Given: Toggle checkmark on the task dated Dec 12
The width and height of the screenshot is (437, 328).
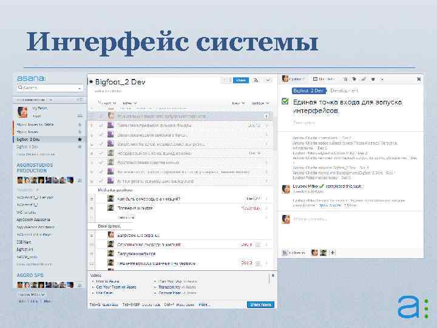Looking at the screenshot, I should tap(101, 125).
